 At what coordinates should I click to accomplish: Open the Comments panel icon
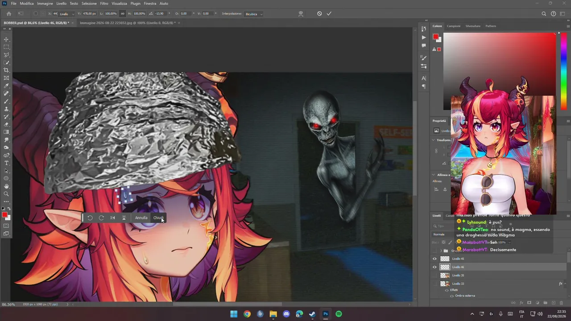[x=424, y=45]
